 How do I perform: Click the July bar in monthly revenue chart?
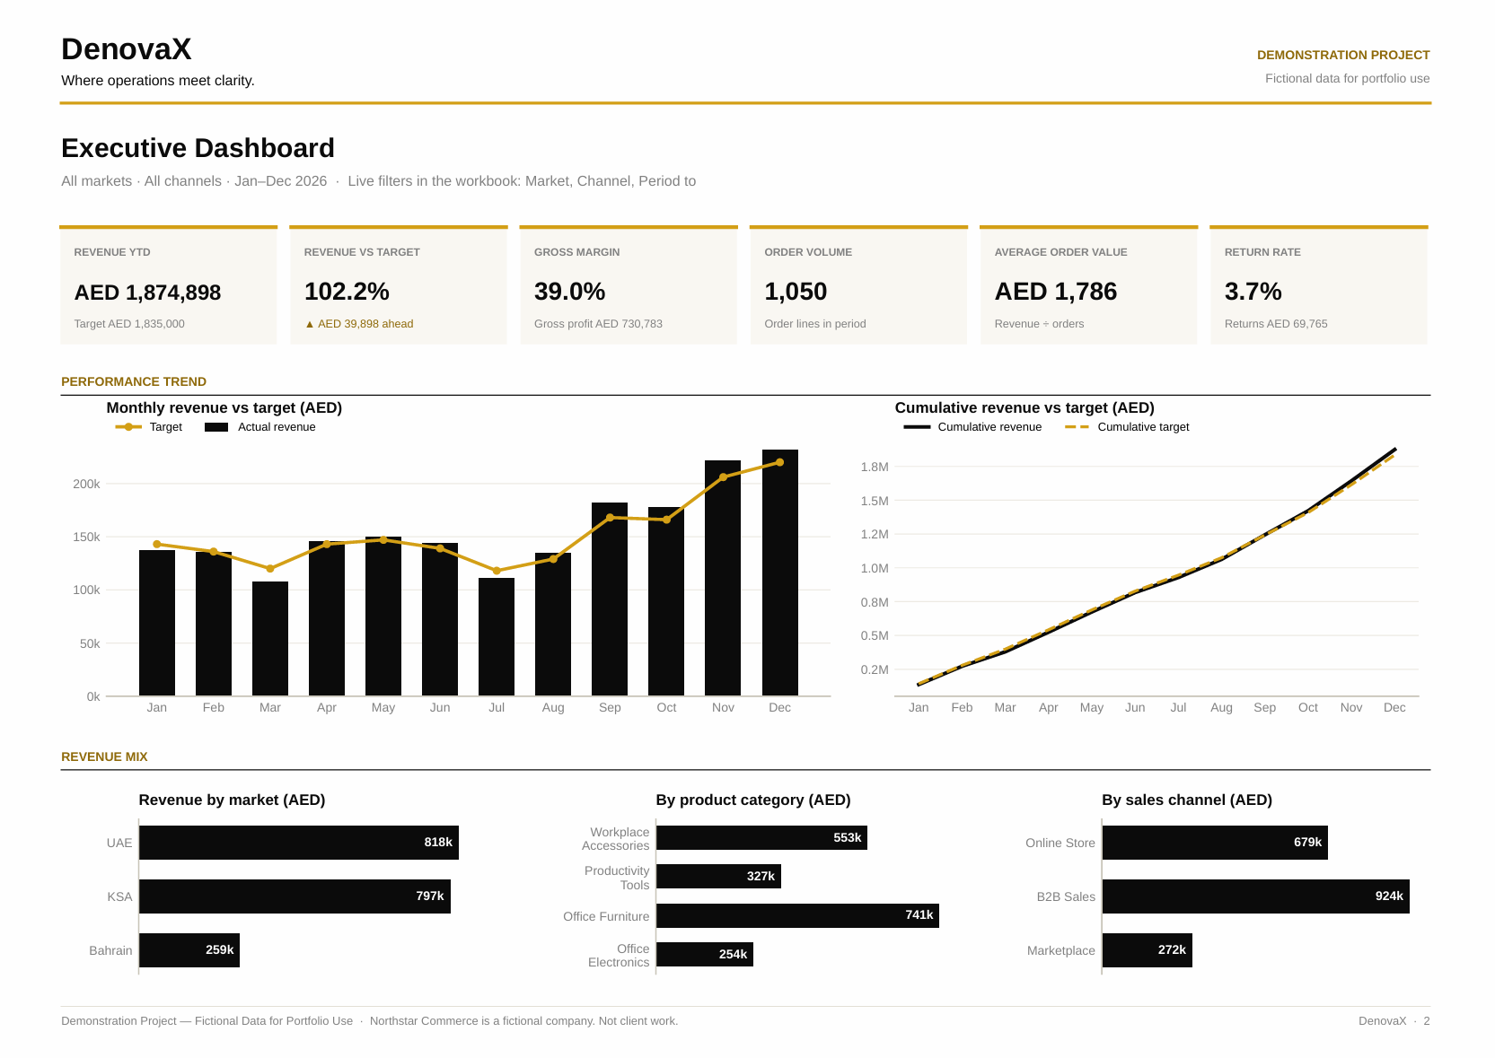(497, 637)
